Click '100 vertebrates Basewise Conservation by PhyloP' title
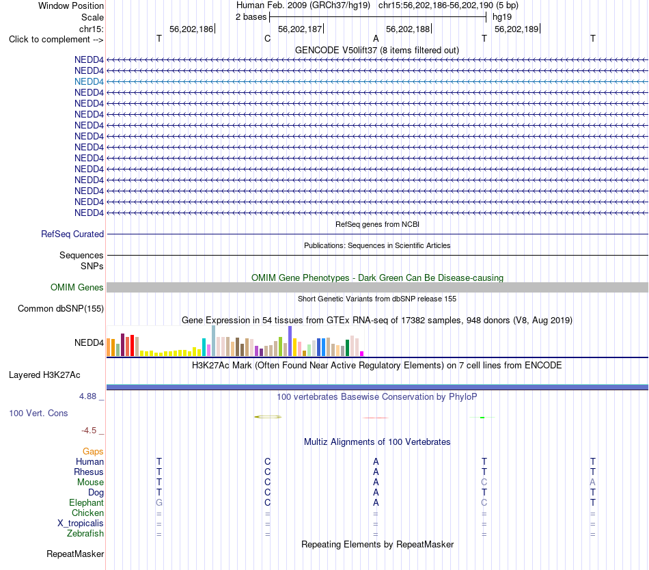This screenshot has width=649, height=570. 377,396
